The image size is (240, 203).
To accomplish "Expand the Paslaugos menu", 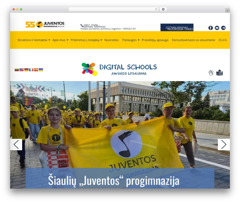I will point(131,40).
